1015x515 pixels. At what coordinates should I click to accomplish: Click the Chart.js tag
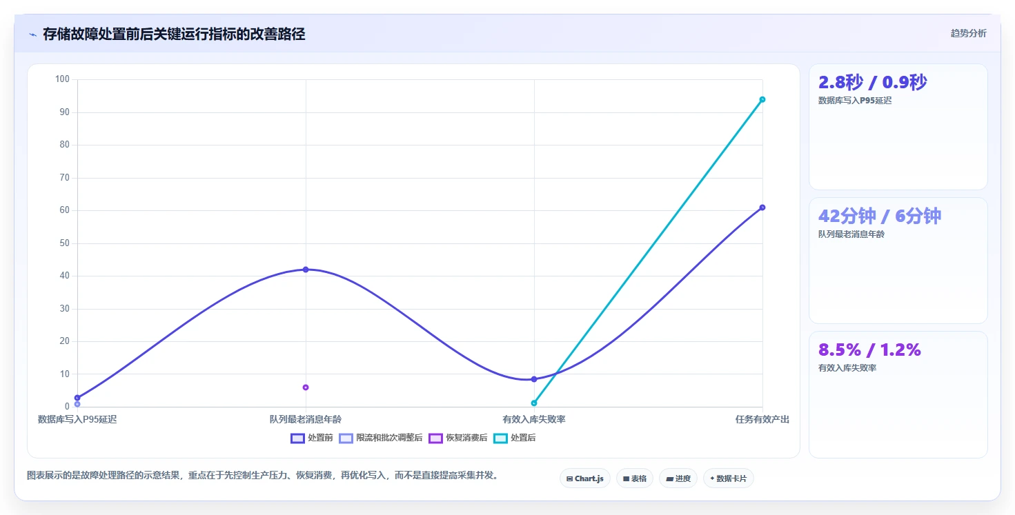585,478
